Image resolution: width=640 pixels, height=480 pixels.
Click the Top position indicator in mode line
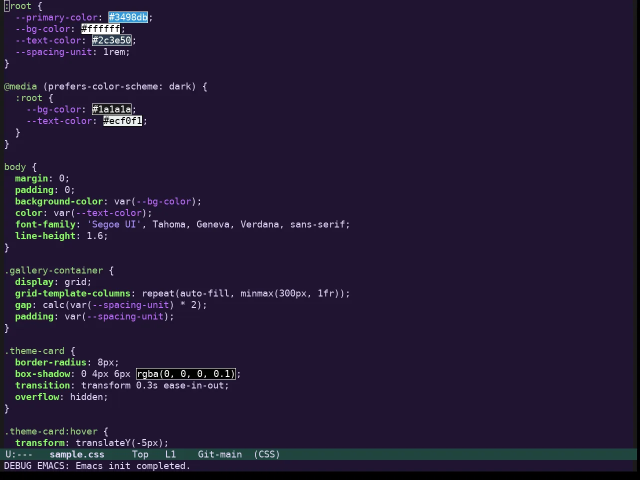(140, 454)
